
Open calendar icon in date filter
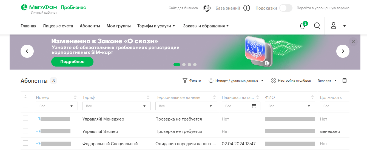click(254, 106)
